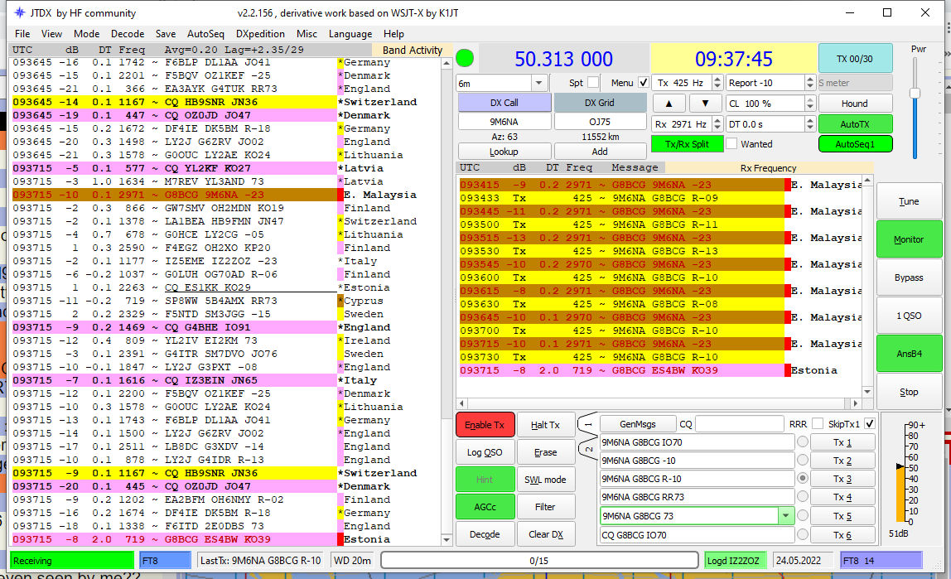The width and height of the screenshot is (951, 579).
Task: Select radio button beside Tx 1
Action: click(803, 442)
